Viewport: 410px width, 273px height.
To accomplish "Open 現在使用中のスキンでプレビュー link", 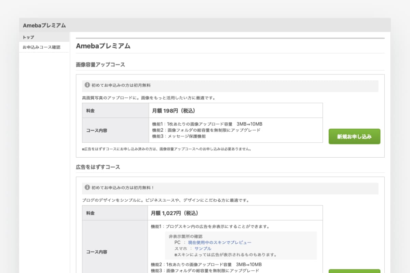I will (x=220, y=242).
